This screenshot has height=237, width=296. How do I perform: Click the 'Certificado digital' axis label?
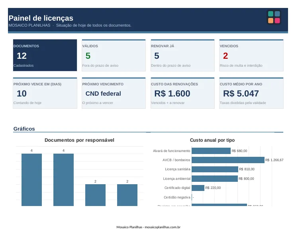[x=177, y=188]
